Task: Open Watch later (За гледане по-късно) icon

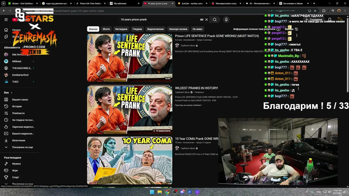Action: click(x=6, y=120)
